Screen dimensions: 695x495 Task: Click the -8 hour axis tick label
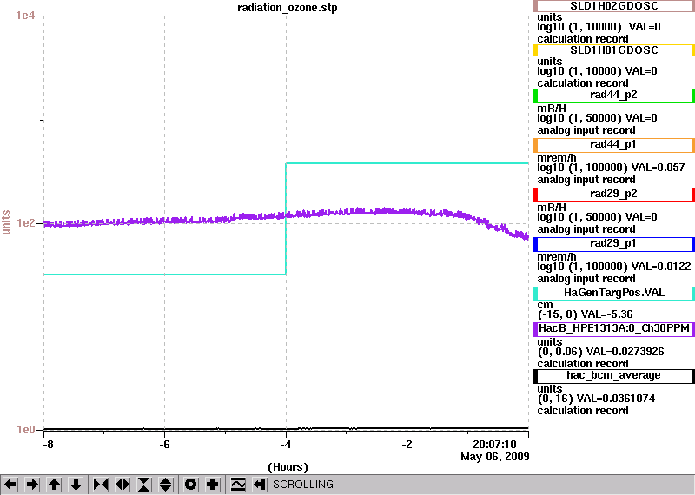click(x=48, y=445)
